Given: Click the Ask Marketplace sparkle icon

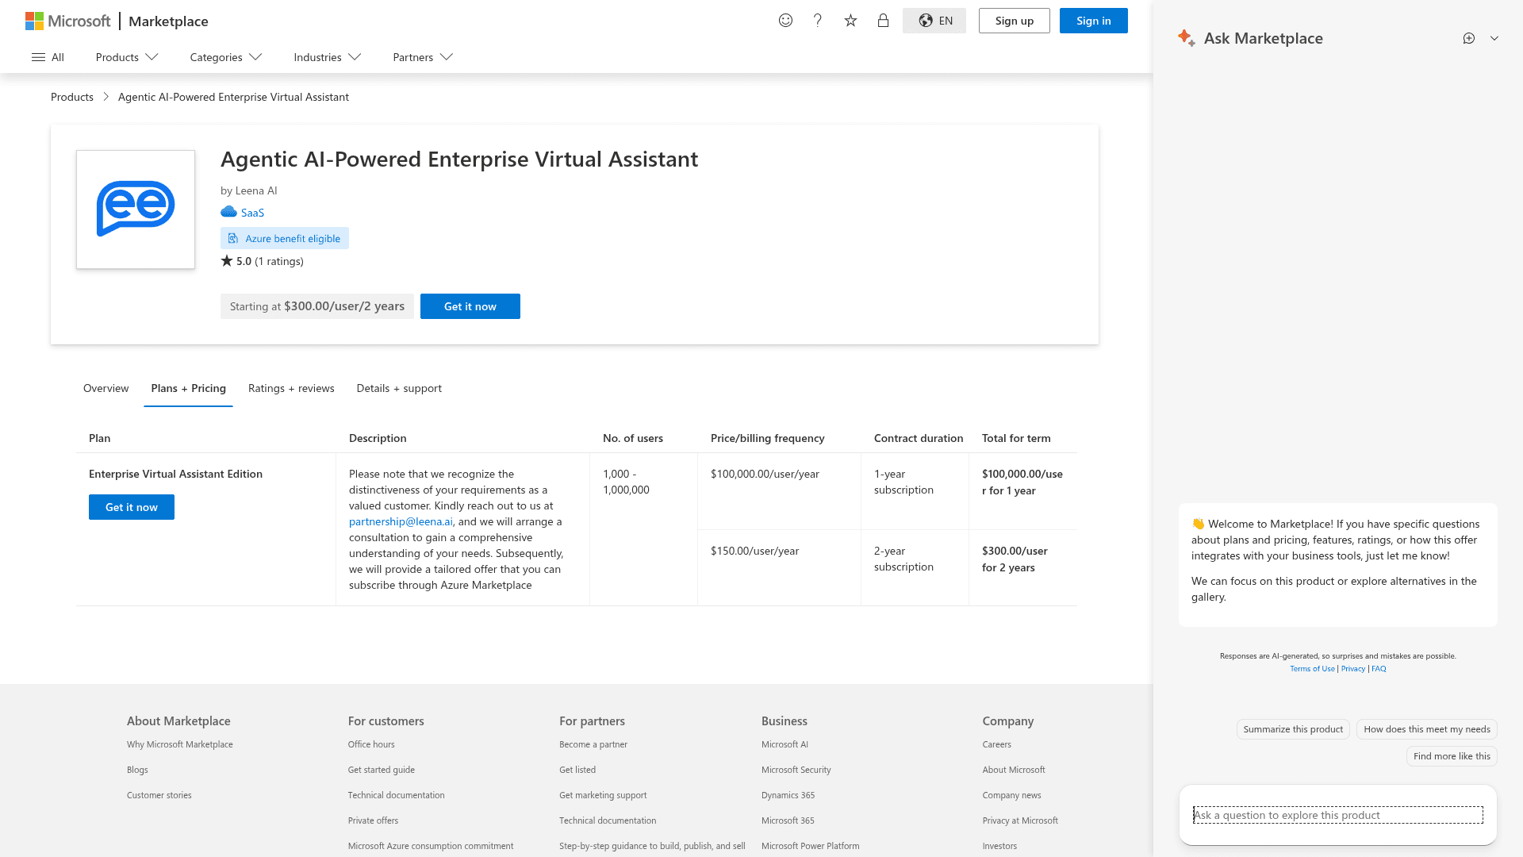Looking at the screenshot, I should (1187, 38).
